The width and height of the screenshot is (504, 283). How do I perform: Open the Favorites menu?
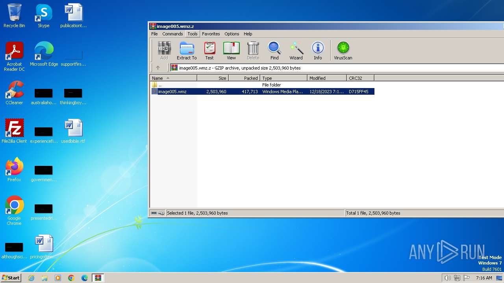(x=211, y=34)
